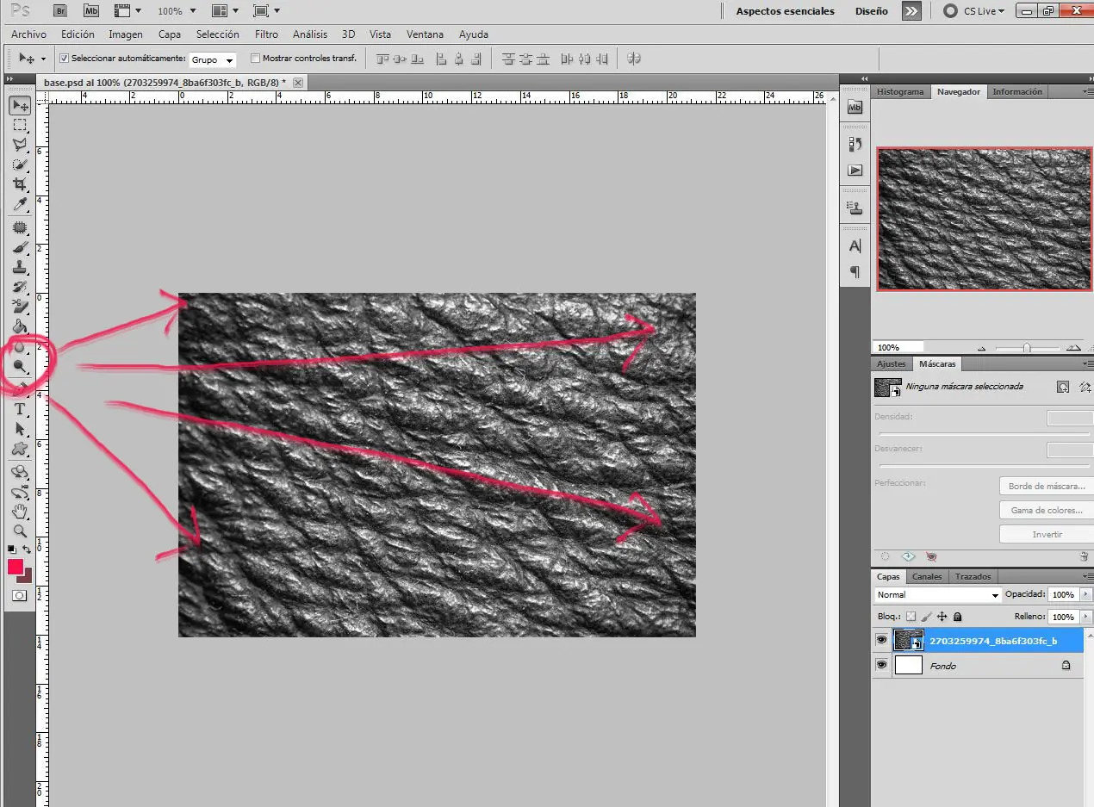Image resolution: width=1094 pixels, height=807 pixels.
Task: Select the Custom Shape tool
Action: coord(20,449)
